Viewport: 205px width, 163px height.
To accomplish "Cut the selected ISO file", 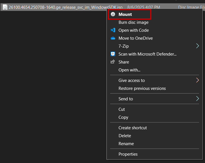I will coord(122,109).
